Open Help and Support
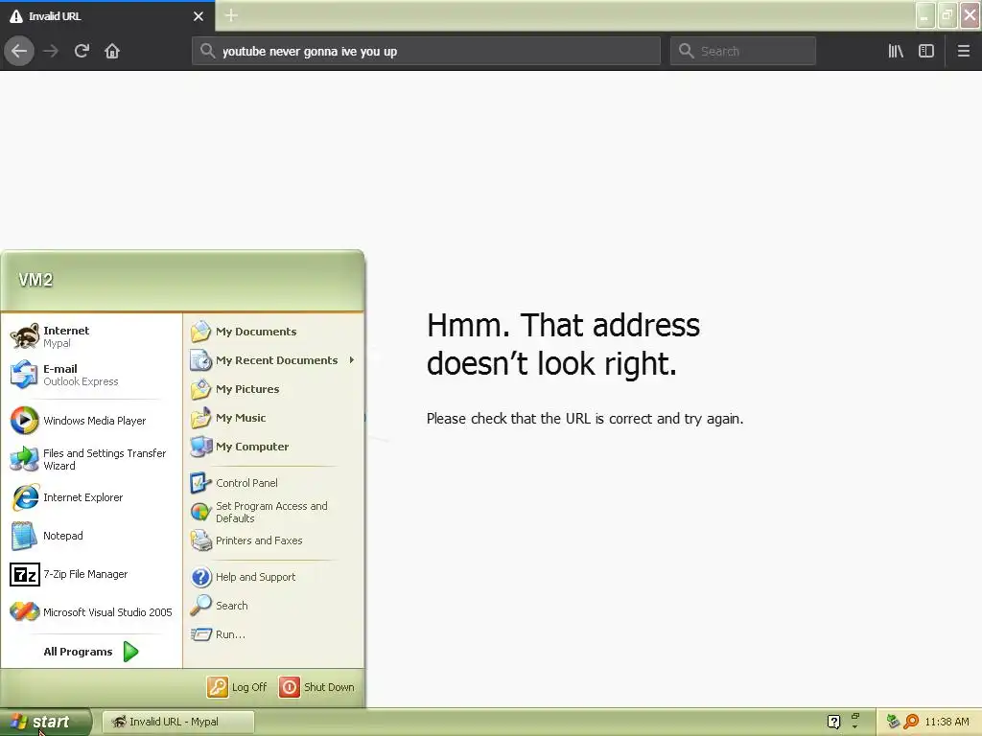 pos(273,576)
